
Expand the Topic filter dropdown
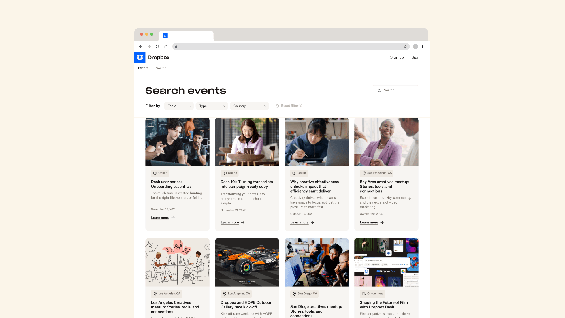click(179, 106)
